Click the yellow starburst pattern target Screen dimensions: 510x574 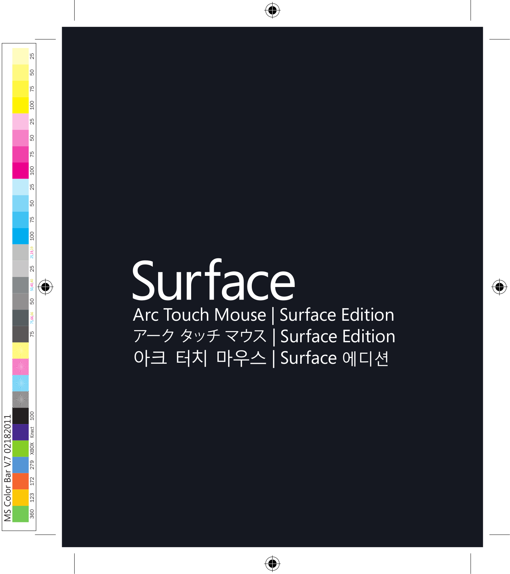point(20,350)
